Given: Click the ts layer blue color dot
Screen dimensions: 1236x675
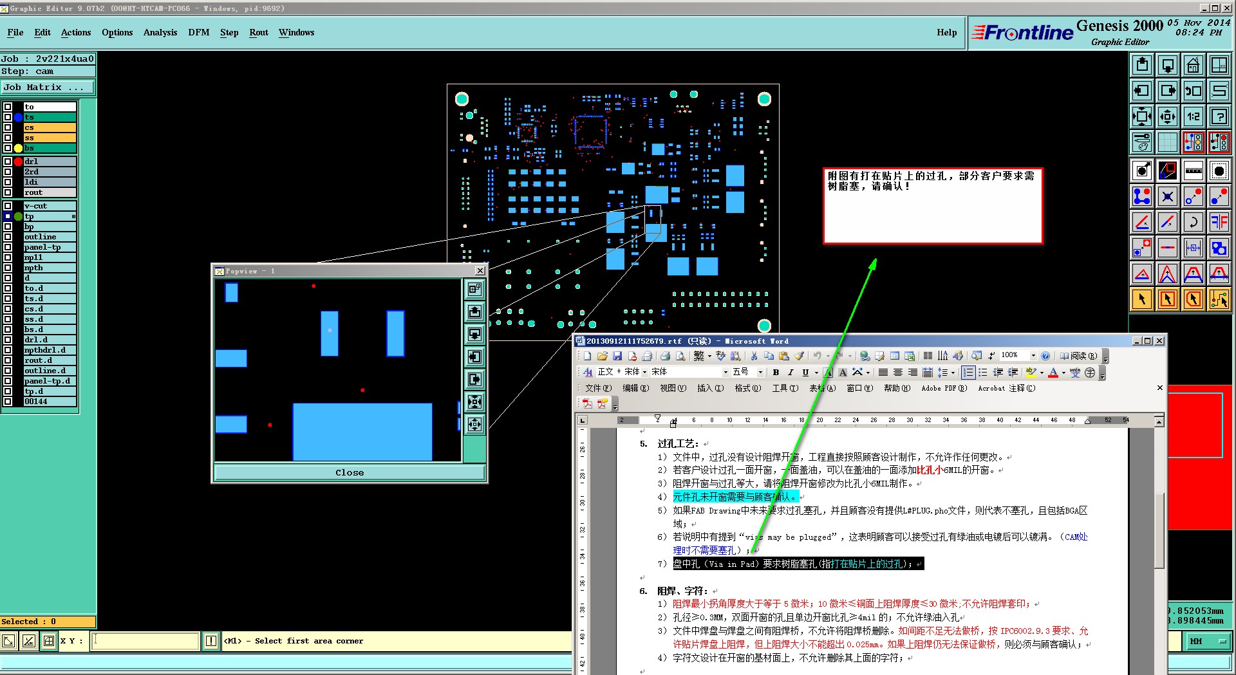Looking at the screenshot, I should point(18,117).
